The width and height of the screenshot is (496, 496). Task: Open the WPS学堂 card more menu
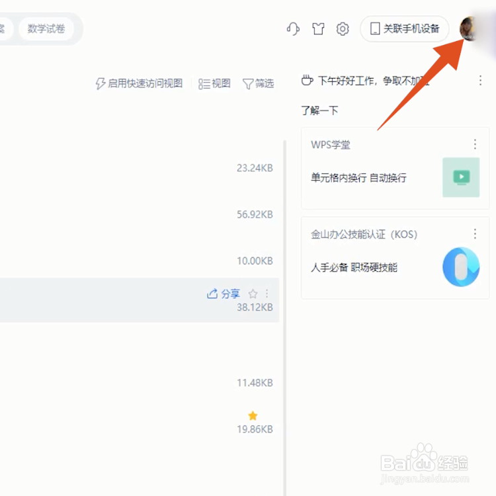(475, 144)
